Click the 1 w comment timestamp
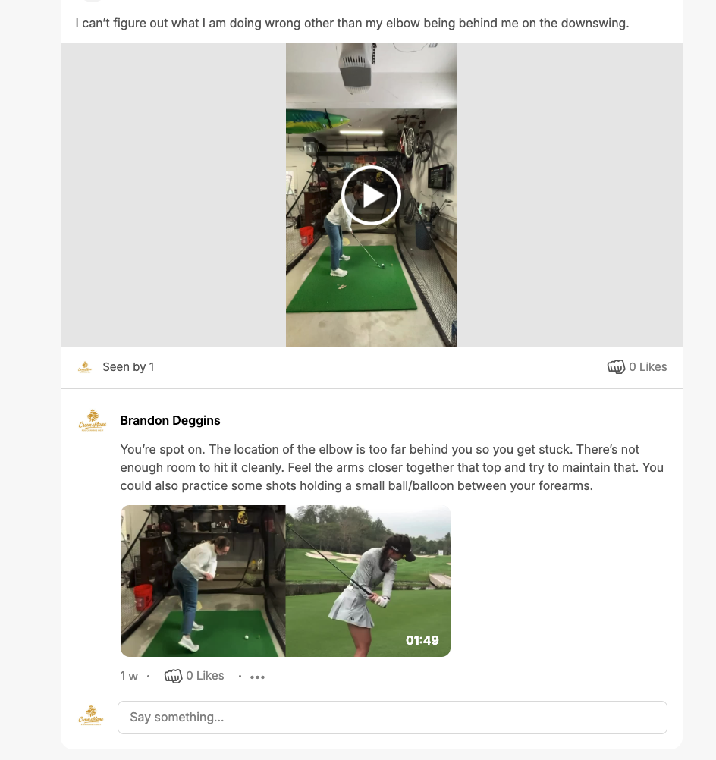716x760 pixels. (129, 676)
